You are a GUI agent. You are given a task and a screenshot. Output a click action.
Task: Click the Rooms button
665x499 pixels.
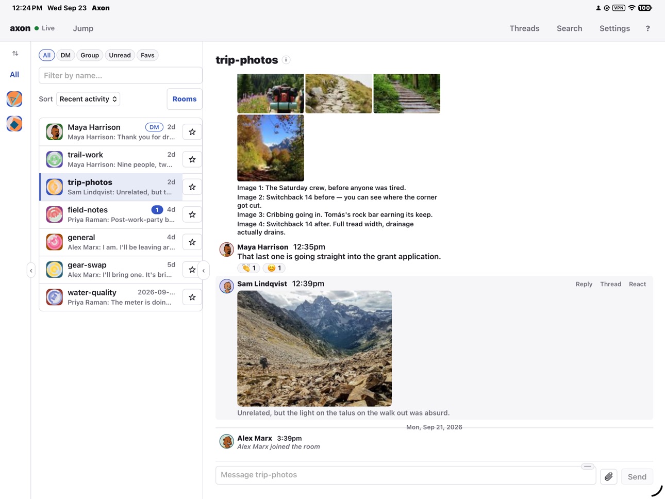185,99
